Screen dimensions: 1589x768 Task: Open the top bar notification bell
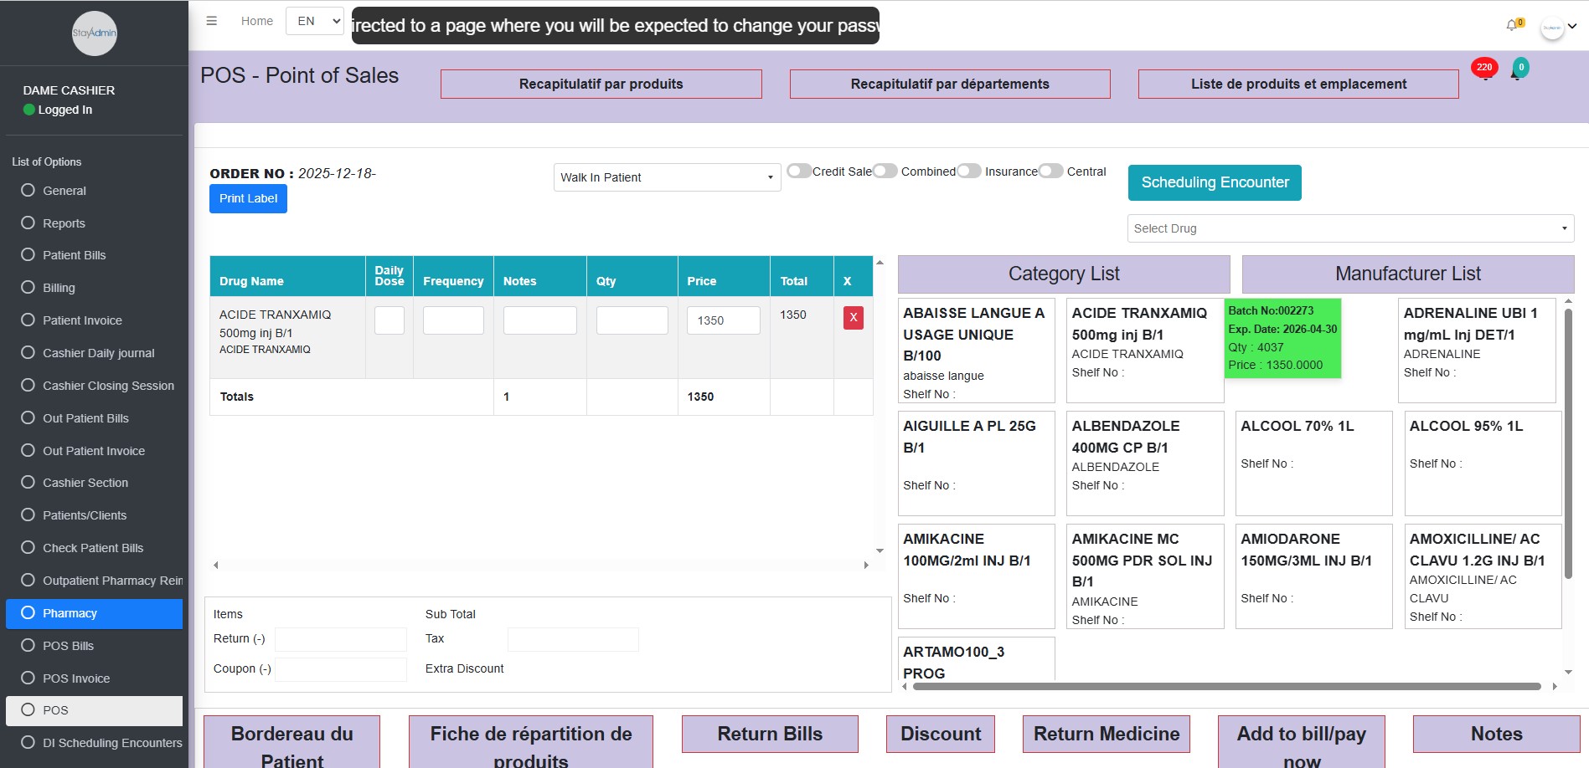pos(1512,25)
